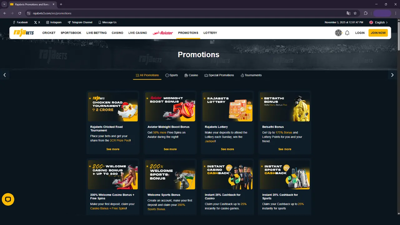See more about Betsathi Bonus

coord(285,149)
